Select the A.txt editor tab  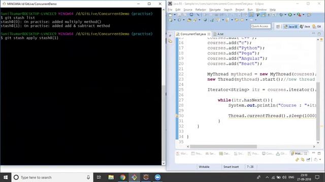pos(218,34)
